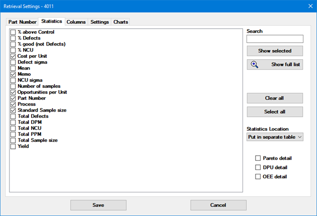Save the retrieval settings

[98, 205]
